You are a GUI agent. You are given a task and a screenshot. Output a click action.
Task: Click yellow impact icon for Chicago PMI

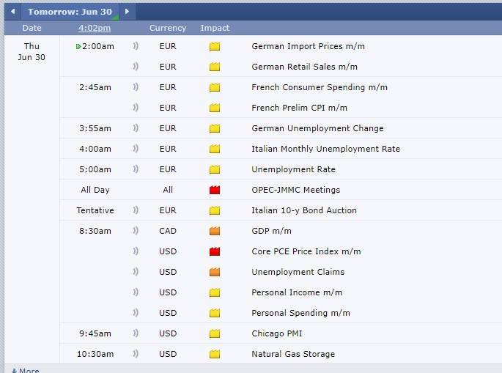(215, 333)
